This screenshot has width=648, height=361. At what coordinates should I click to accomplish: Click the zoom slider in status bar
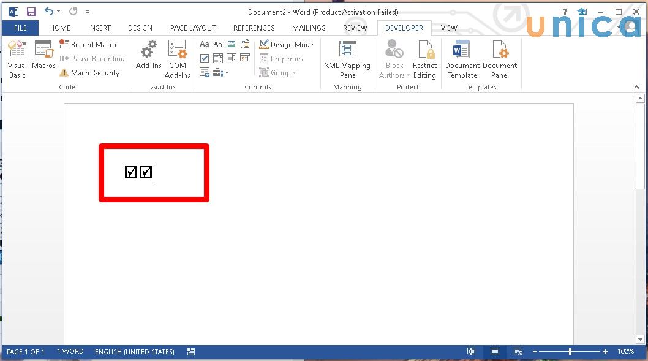coord(570,352)
